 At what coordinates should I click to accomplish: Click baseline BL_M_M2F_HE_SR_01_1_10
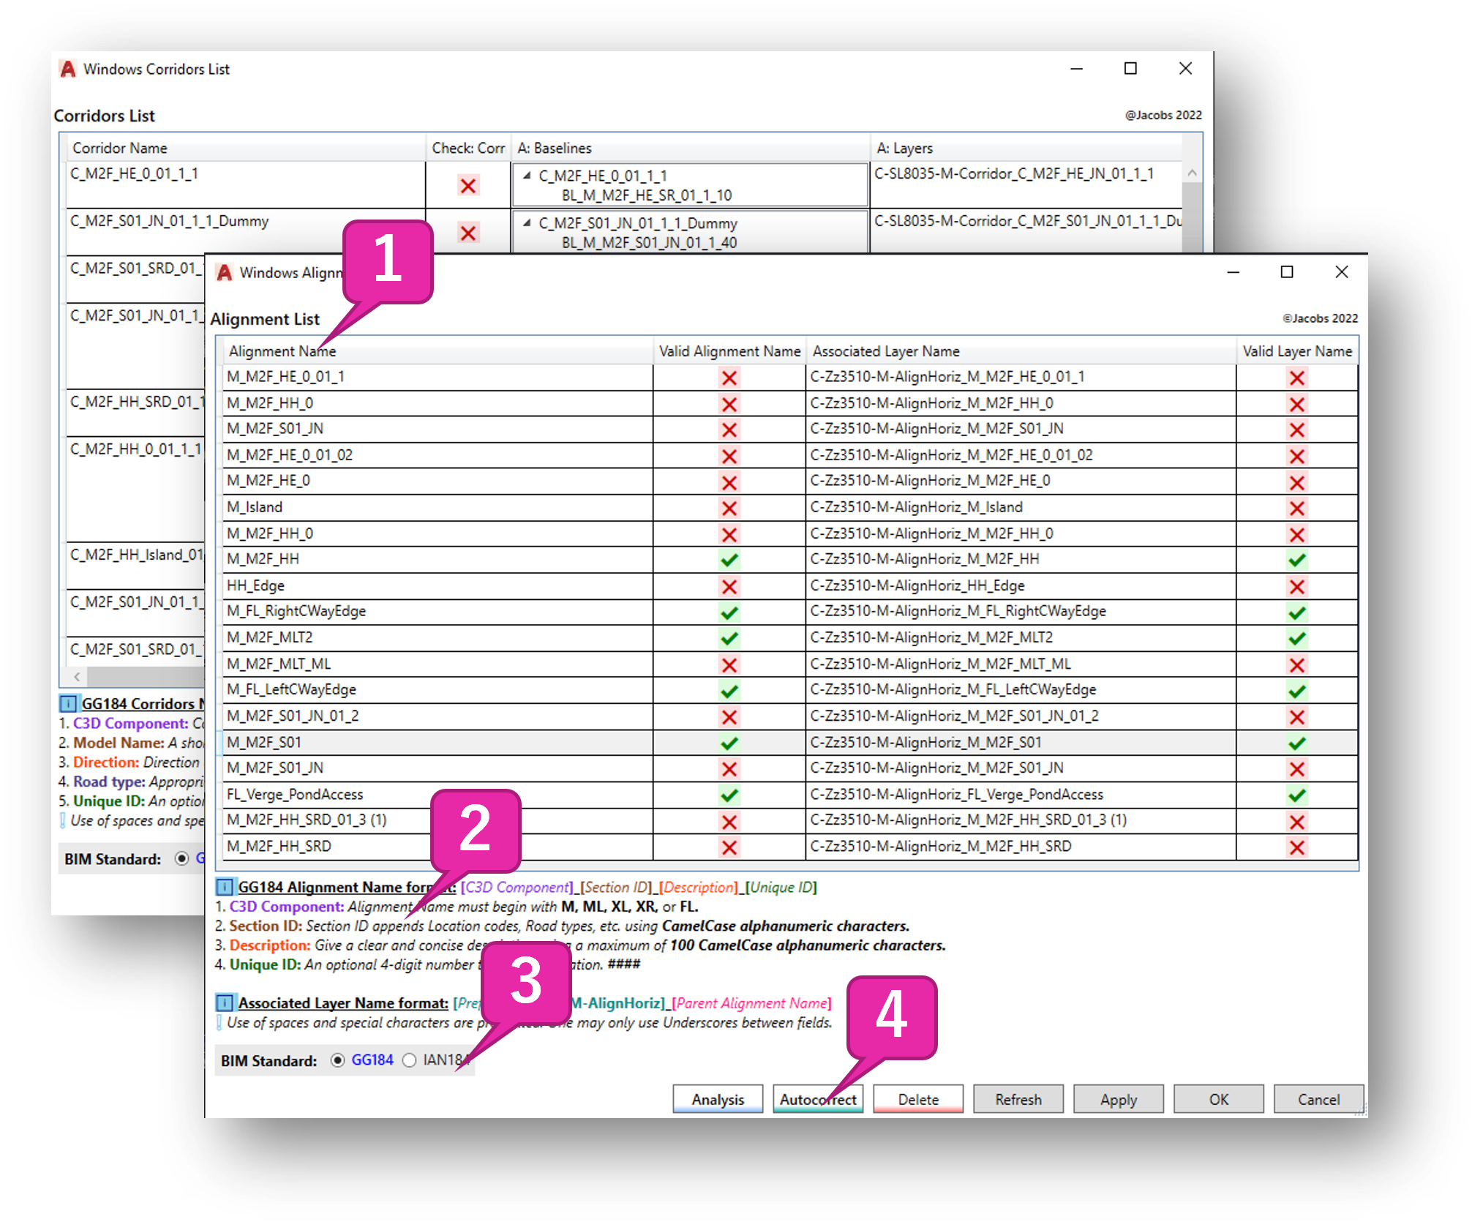point(647,195)
